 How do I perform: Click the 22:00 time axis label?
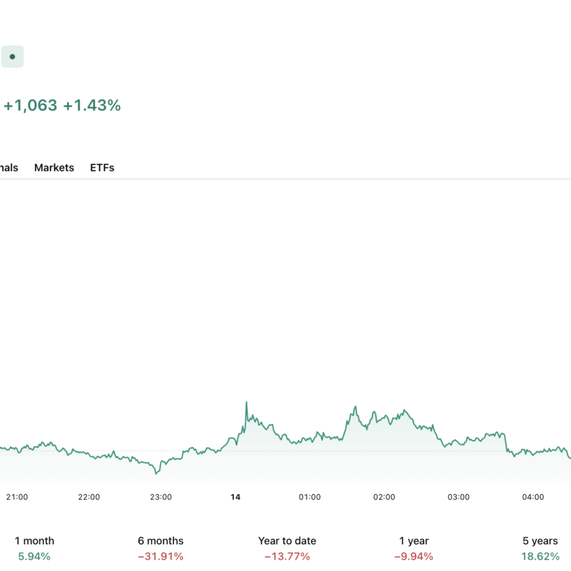tap(89, 497)
